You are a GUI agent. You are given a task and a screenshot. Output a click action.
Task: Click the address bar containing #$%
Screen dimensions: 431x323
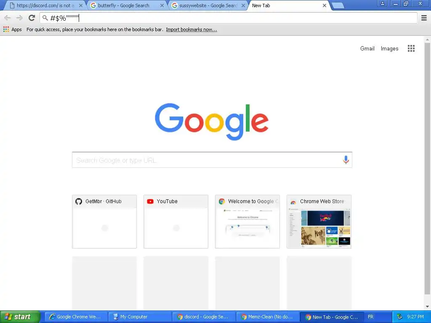[228, 18]
